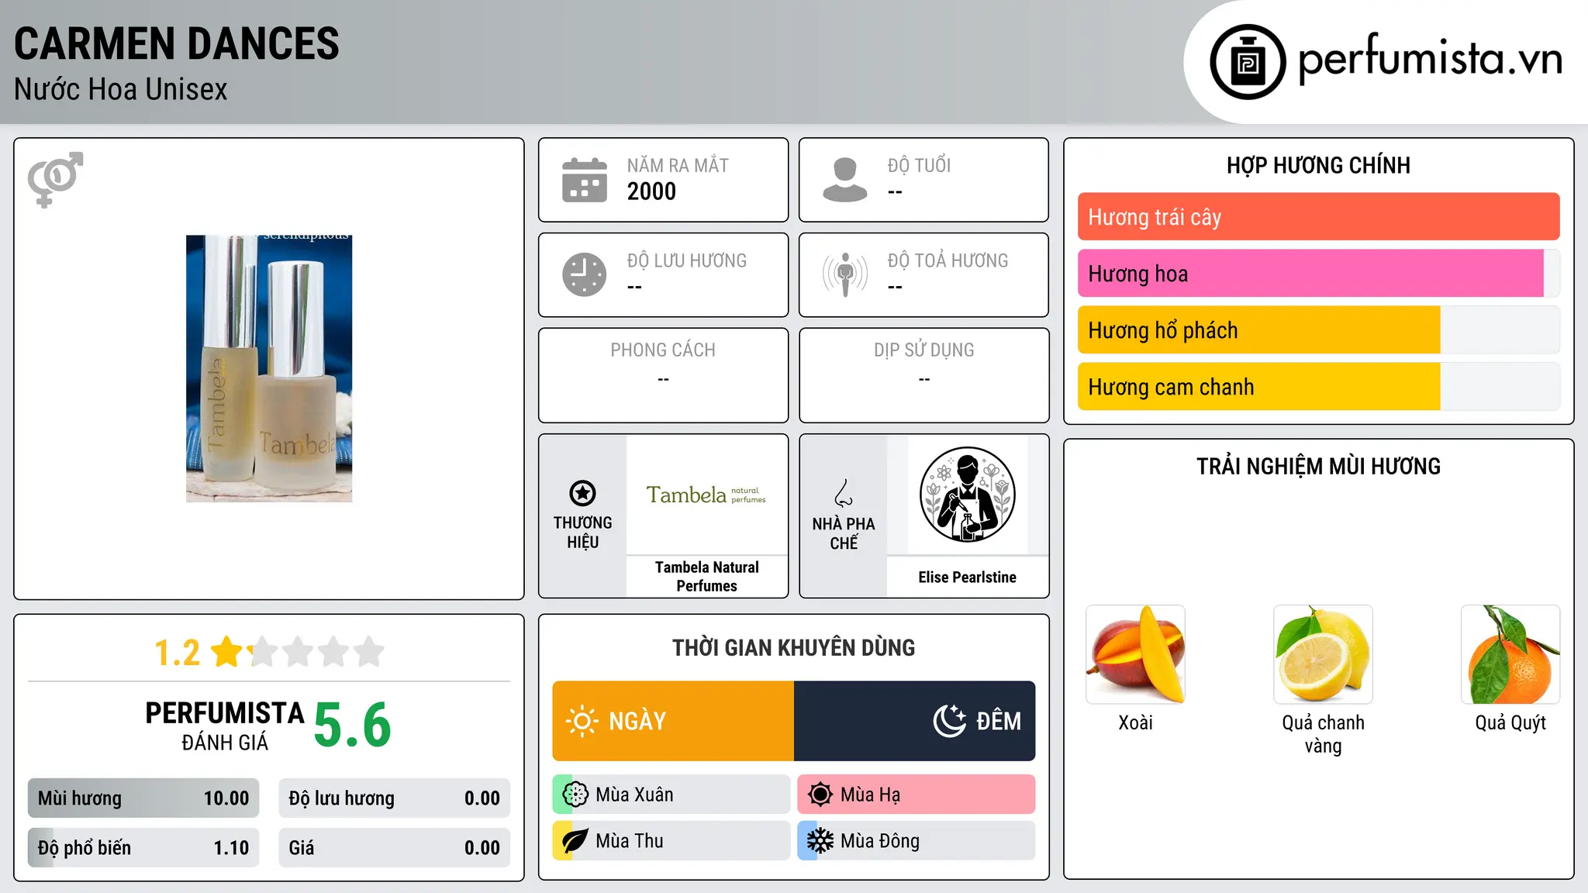Click the HỢP HƯƠNG CHÍNH heading
Viewport: 1588px width, 893px height.
1318,165
